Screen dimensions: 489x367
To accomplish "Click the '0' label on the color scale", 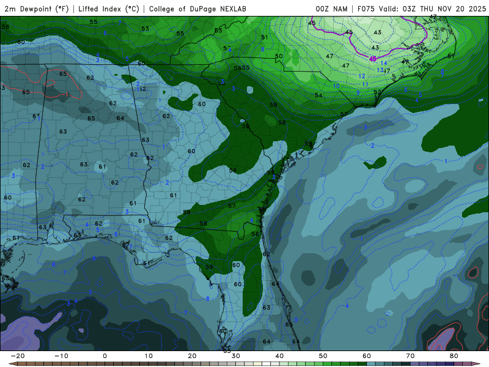I will pyautogui.click(x=105, y=356).
